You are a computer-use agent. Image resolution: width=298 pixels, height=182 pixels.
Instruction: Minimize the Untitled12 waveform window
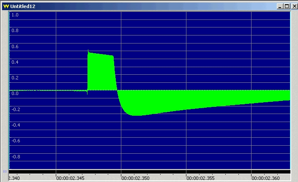[280, 6]
